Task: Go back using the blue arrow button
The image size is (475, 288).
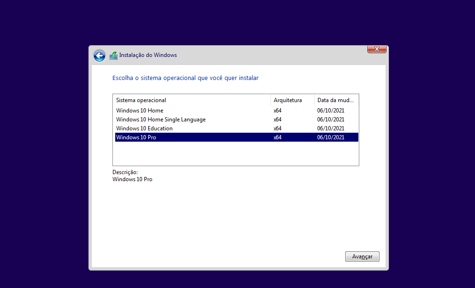Action: coord(99,56)
